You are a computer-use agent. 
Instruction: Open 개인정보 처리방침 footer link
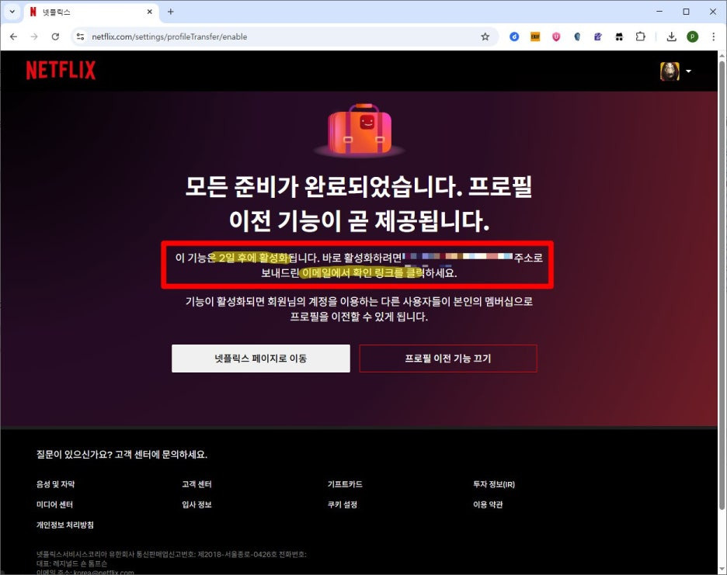click(65, 525)
